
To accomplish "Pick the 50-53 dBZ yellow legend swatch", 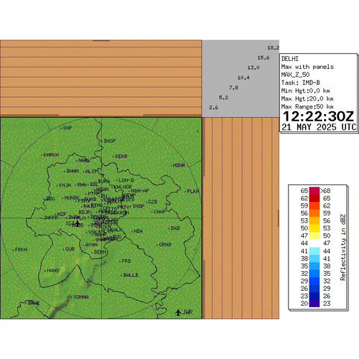I will point(314,228).
